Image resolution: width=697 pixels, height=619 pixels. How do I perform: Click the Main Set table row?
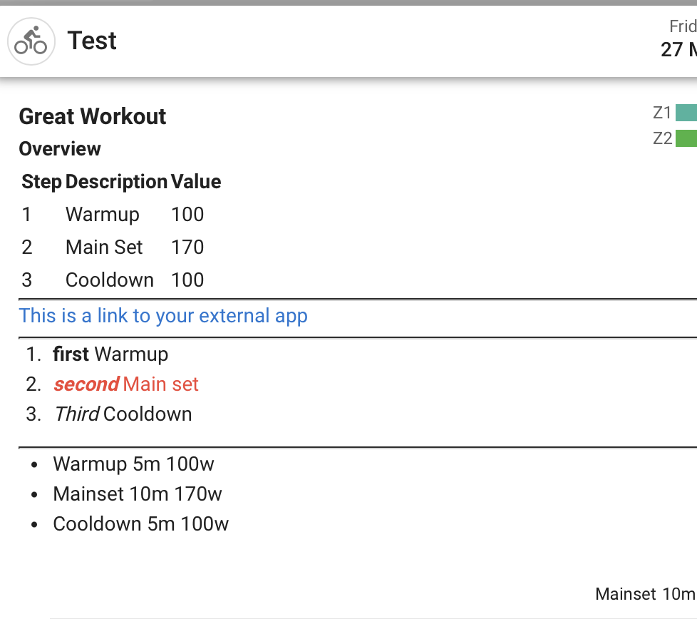tap(104, 247)
